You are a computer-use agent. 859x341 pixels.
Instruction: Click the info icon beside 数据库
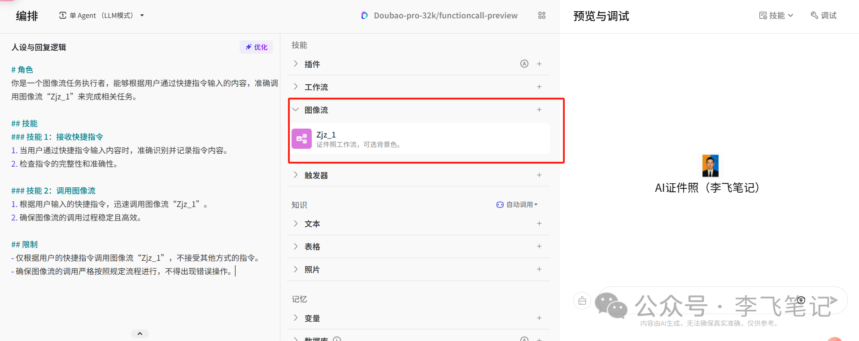(x=337, y=339)
